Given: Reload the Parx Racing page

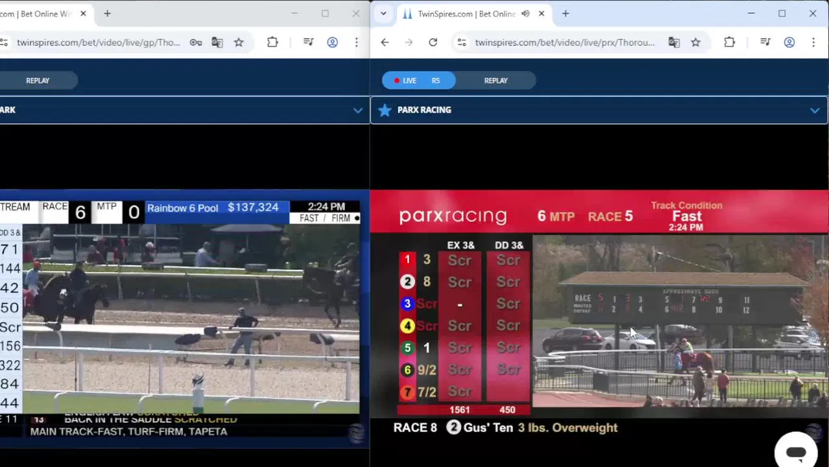Looking at the screenshot, I should coord(433,42).
